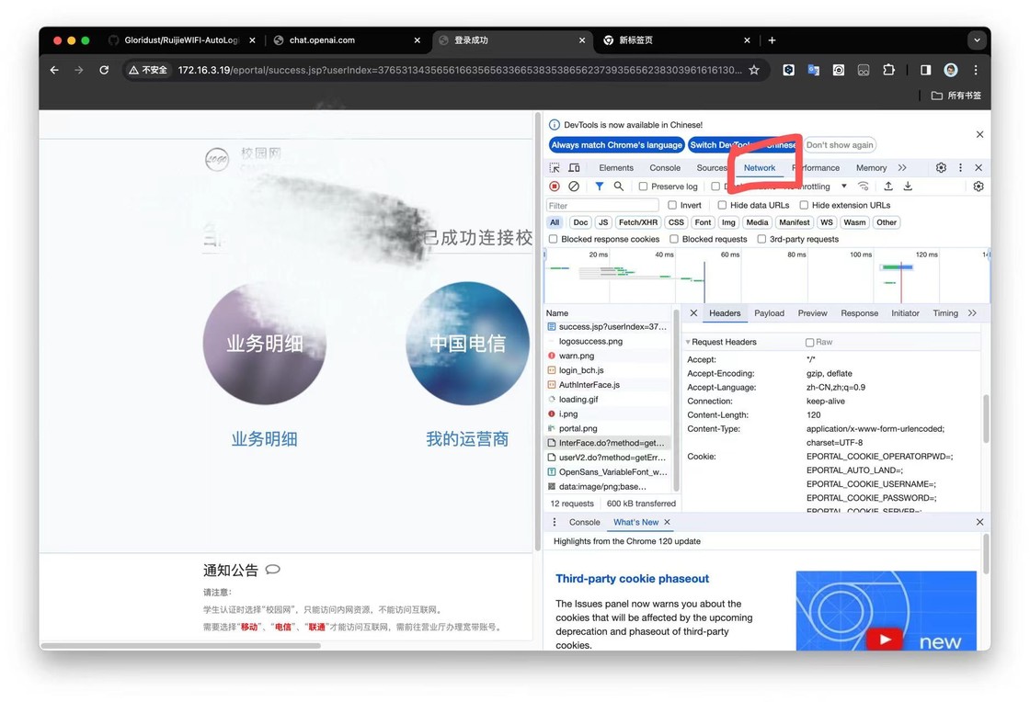Enable the Preserve log checkbox

644,187
